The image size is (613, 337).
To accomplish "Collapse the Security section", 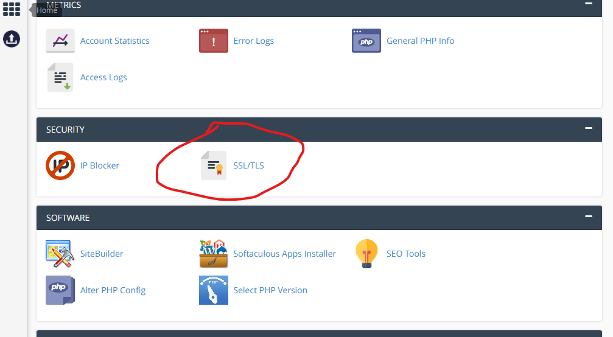I will [x=588, y=128].
